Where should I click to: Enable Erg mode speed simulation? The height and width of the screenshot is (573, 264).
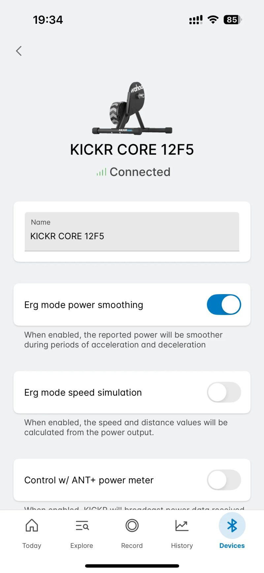click(224, 392)
